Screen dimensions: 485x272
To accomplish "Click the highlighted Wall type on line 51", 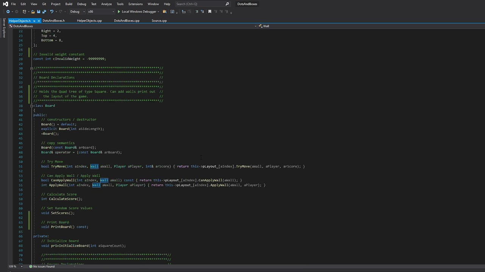I will (x=94, y=167).
